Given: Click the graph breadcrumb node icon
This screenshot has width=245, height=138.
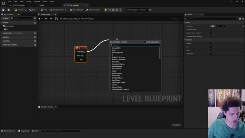Looking at the screenshot, I should pos(57,19).
